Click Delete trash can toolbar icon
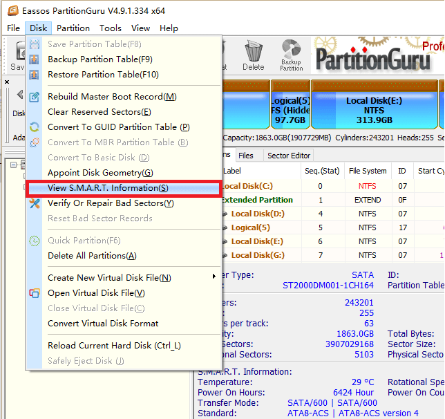This screenshot has height=419, width=445. (x=254, y=55)
